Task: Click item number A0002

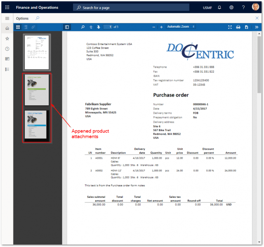Action: pyautogui.click(x=99, y=171)
